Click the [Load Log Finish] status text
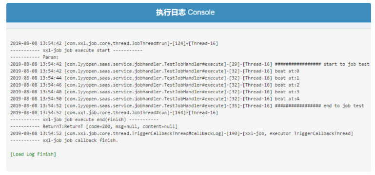Viewport: 375px width, 175px height. click(33, 154)
